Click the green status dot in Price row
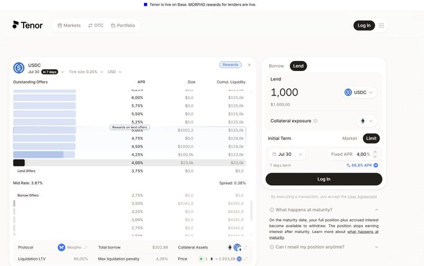Viewport: 424px width, 266px height. point(201,259)
